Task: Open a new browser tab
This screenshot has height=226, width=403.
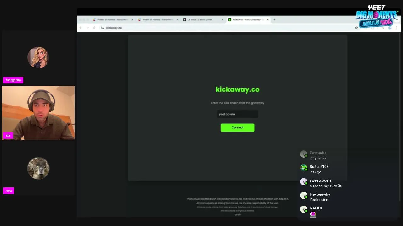Action: [x=275, y=19]
